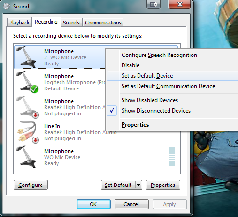Select the 'Default Device' status text

click(61, 88)
